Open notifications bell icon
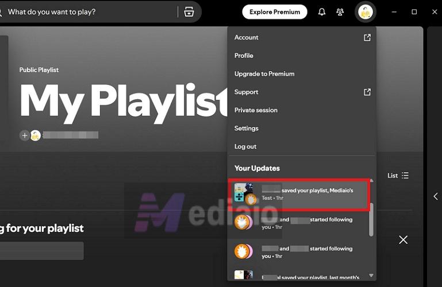Image resolution: width=442 pixels, height=287 pixels. 322,12
